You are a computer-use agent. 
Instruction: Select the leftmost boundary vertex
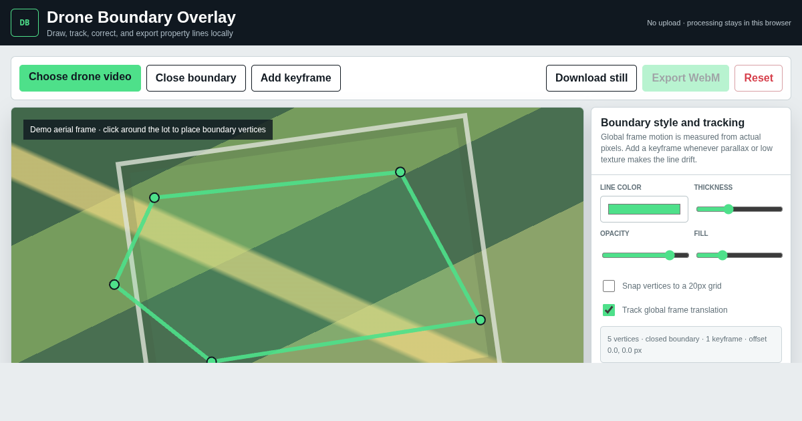coord(114,285)
